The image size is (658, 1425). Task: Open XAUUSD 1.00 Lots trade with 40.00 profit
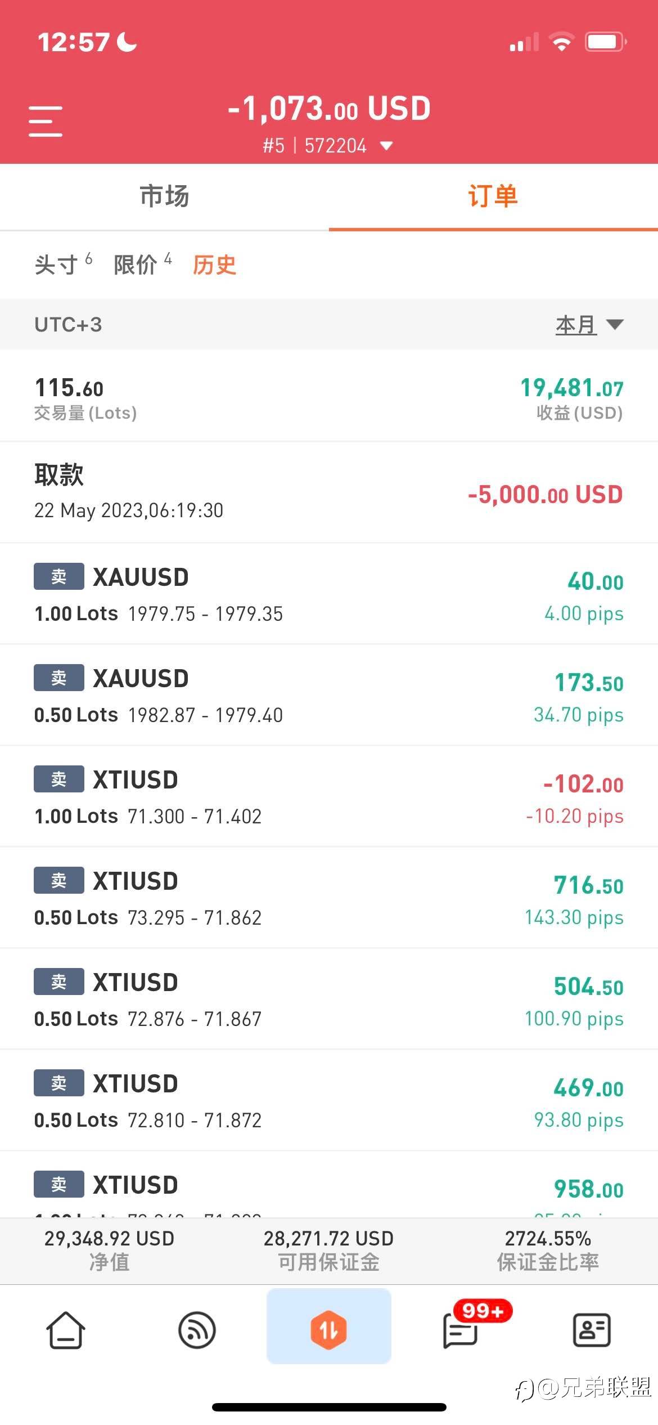[328, 594]
